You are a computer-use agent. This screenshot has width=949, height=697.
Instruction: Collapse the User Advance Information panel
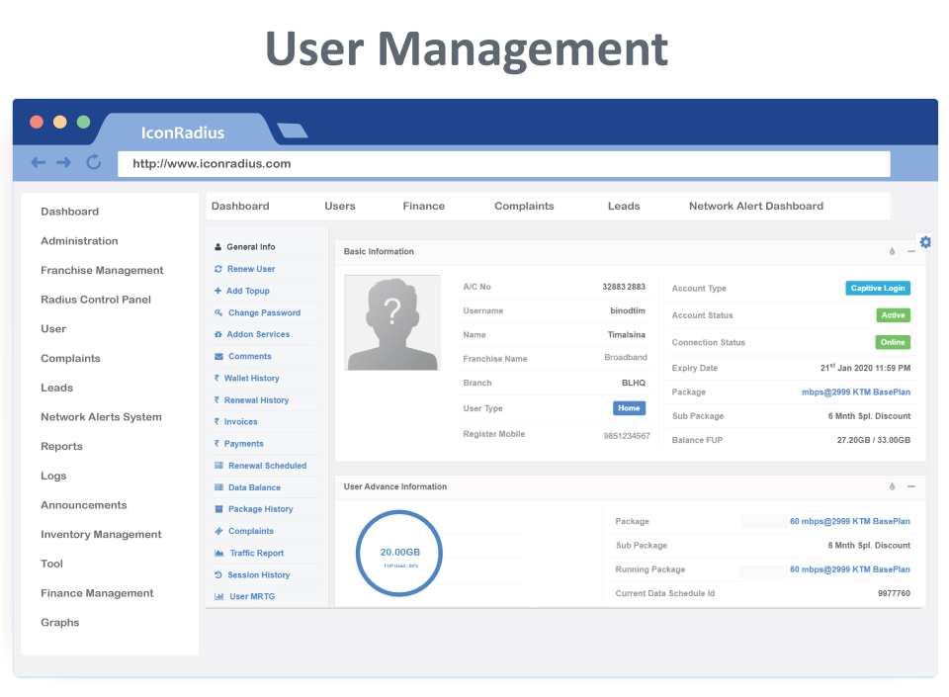910,486
